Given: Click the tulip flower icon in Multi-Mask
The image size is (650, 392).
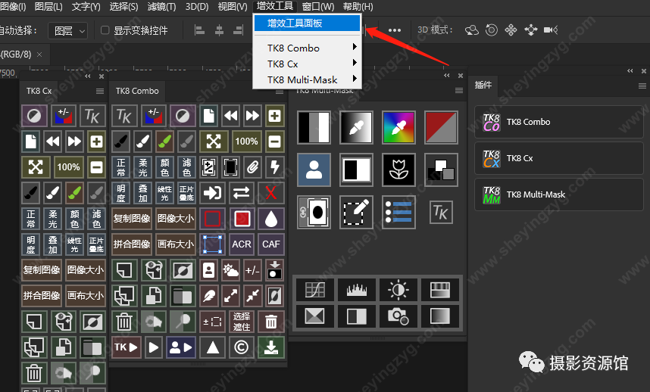Looking at the screenshot, I should point(396,169).
